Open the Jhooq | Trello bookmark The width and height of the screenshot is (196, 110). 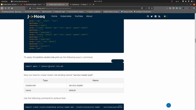(127, 12)
